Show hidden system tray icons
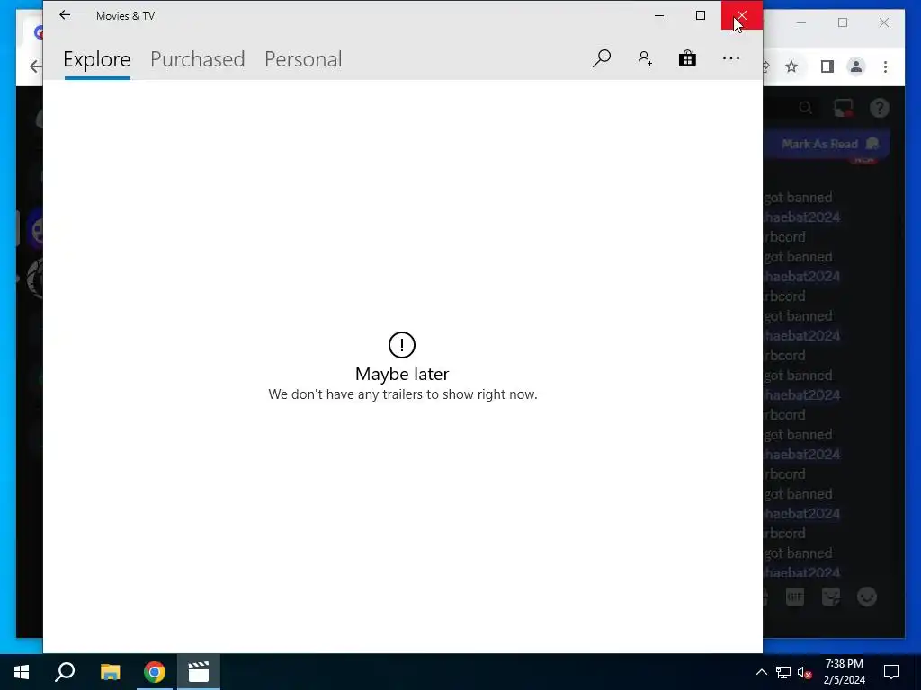The image size is (921, 690). [x=761, y=672]
